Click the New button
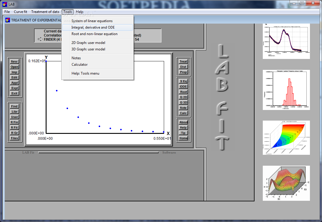Screen dimensions: 322x222 click(x=14, y=61)
